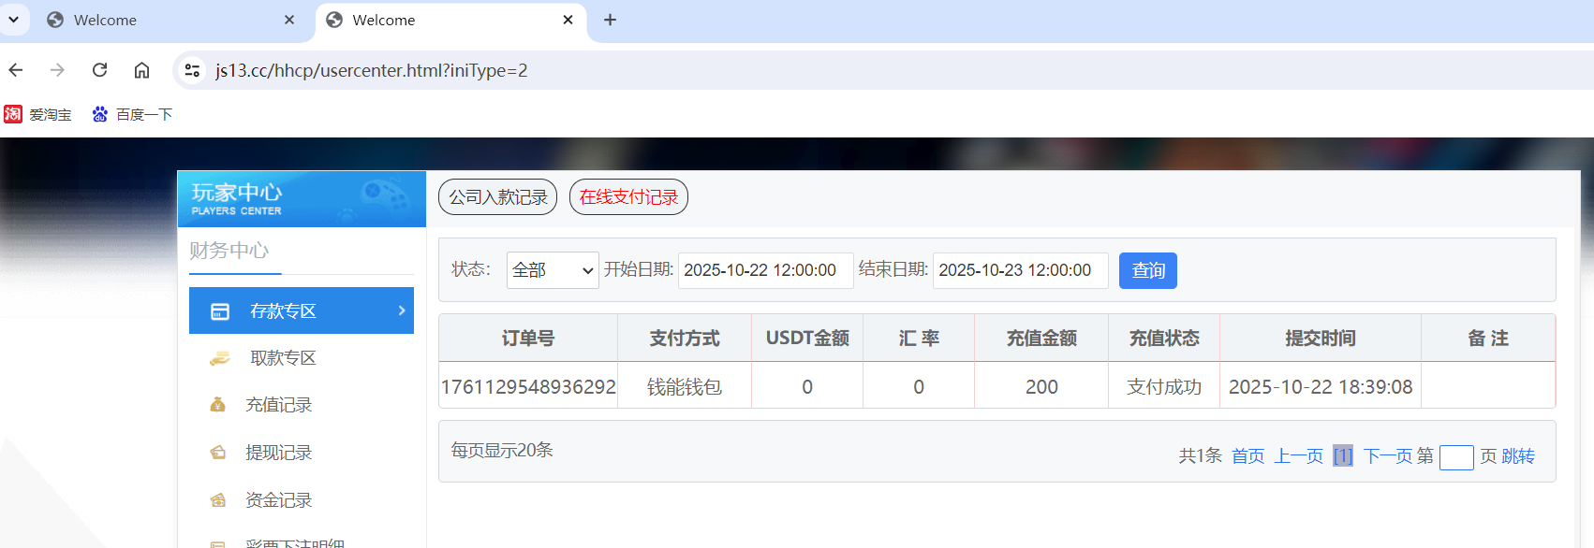Open a new browser tab

pyautogui.click(x=610, y=20)
